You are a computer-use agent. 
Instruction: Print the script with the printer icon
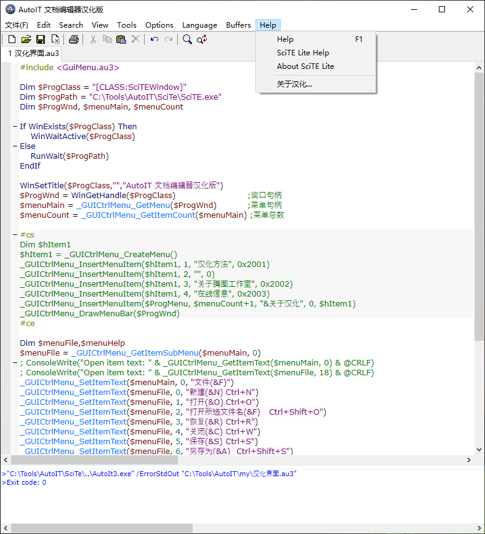74,39
